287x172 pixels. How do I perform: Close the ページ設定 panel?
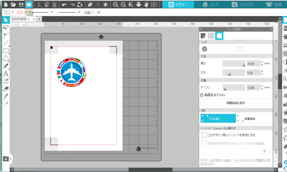point(271,29)
